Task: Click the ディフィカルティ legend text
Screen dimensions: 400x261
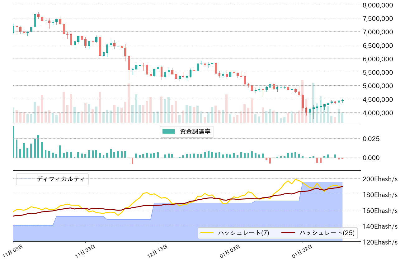Action: click(61, 179)
